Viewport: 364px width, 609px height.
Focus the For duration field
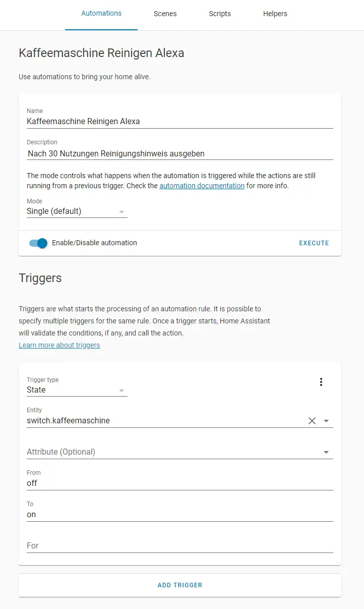click(179, 545)
